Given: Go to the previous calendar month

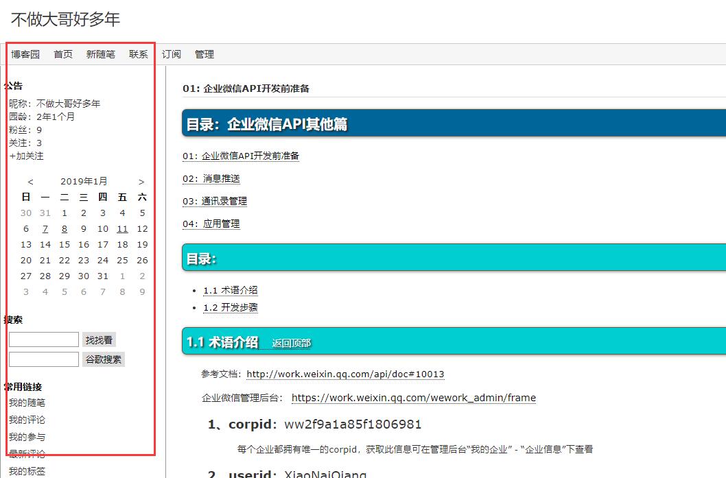Looking at the screenshot, I should pos(31,182).
